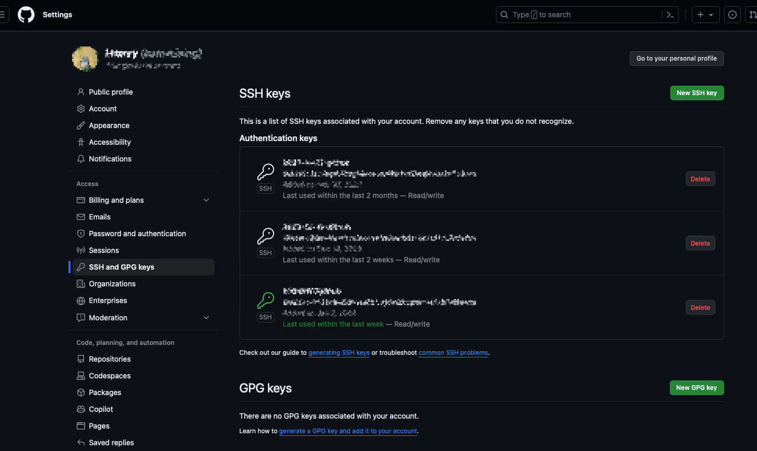Click the hamburger navigation menu icon

coord(3,15)
